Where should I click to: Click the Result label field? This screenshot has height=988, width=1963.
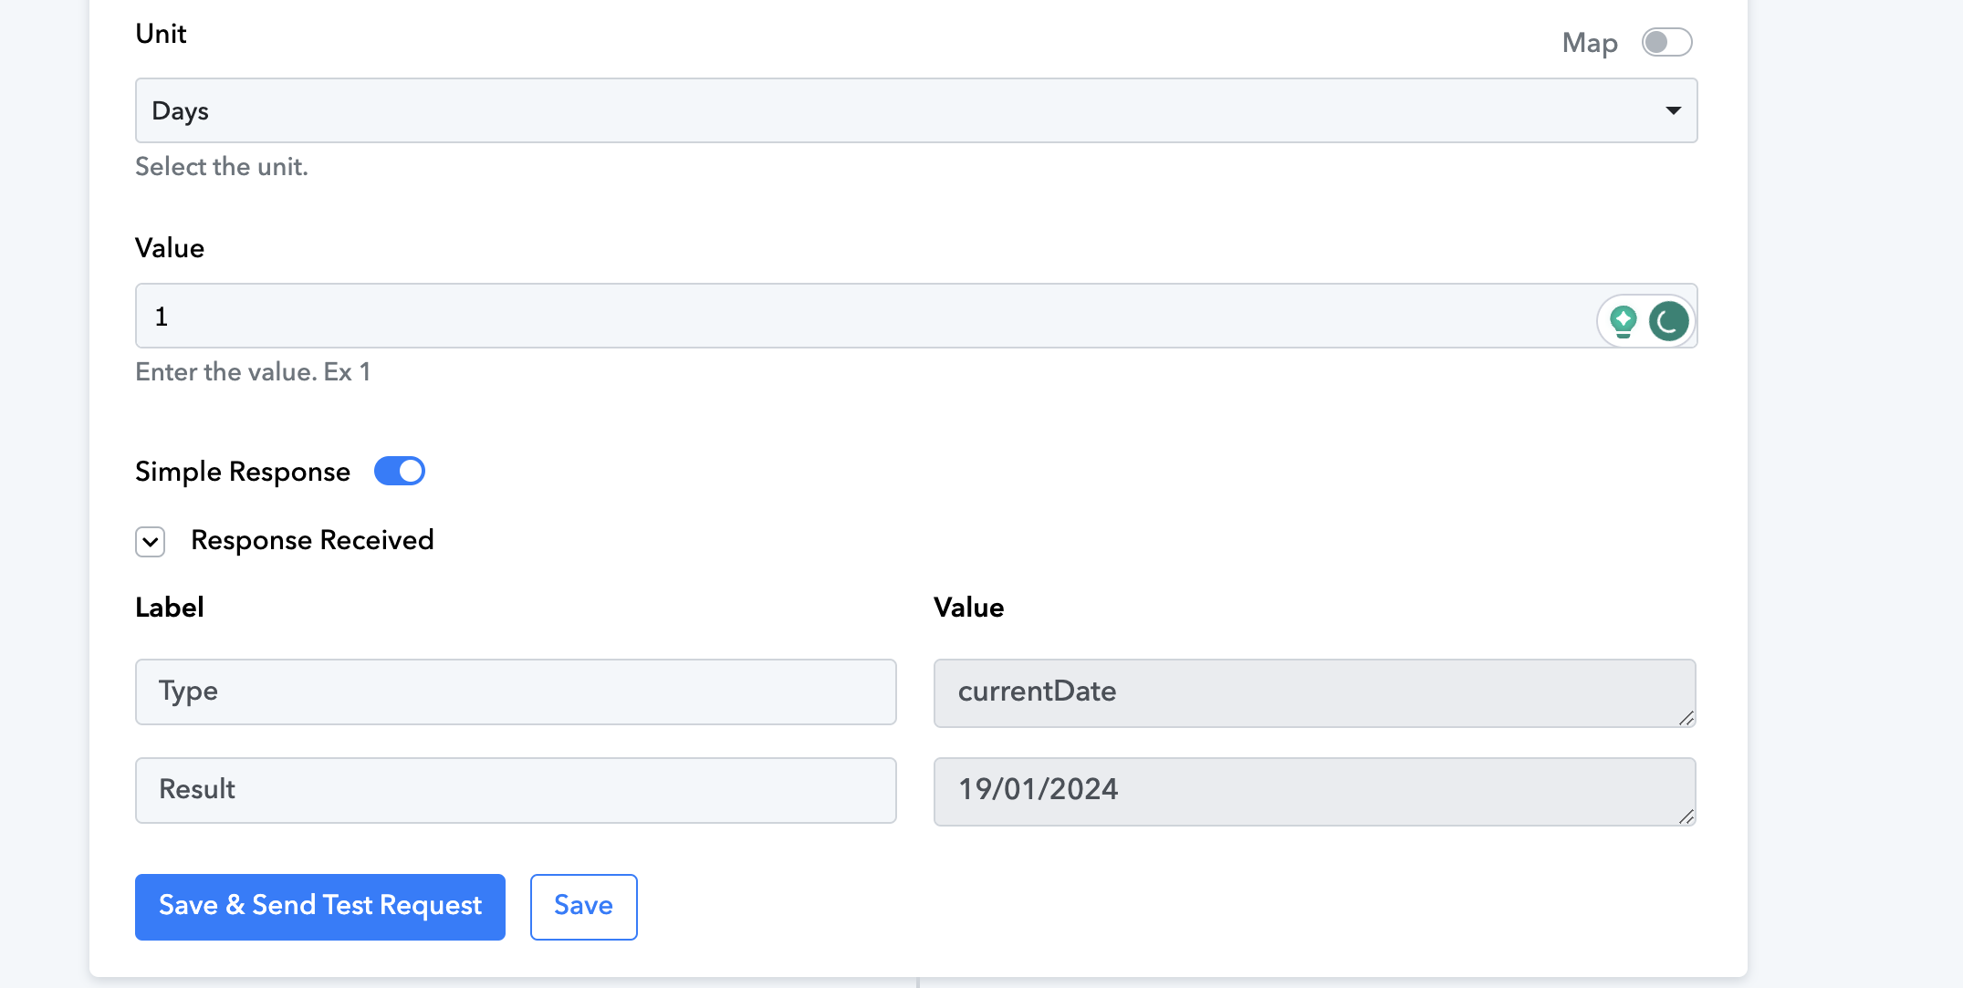pyautogui.click(x=516, y=790)
